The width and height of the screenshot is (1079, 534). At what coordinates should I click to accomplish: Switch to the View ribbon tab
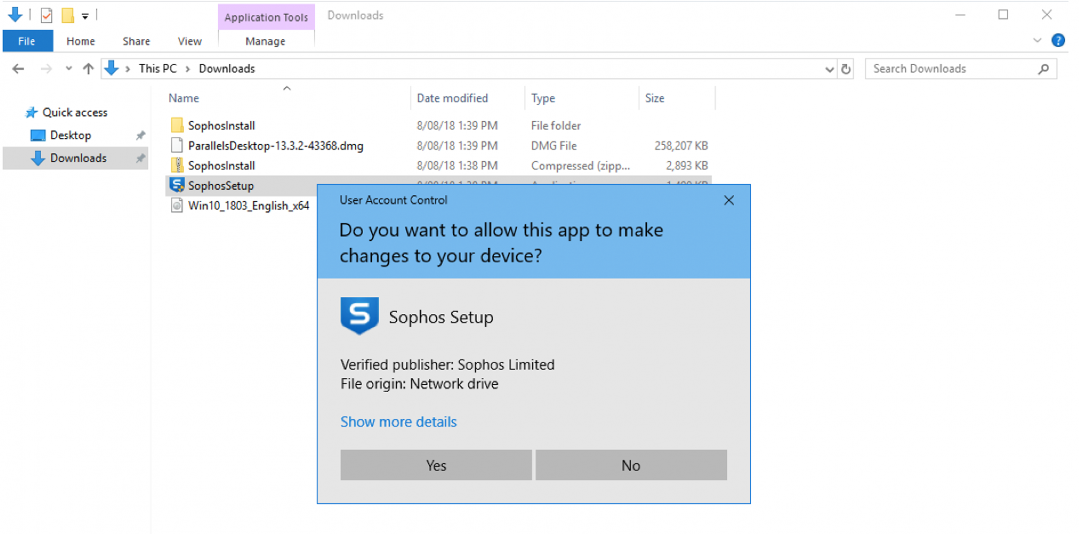pos(190,41)
